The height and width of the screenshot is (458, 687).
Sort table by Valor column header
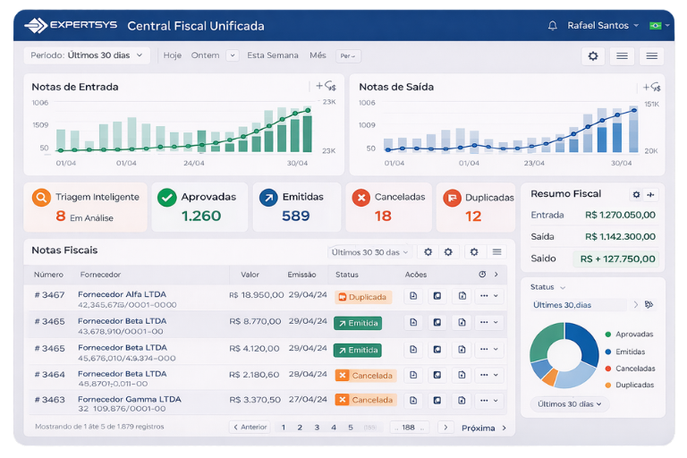point(250,275)
